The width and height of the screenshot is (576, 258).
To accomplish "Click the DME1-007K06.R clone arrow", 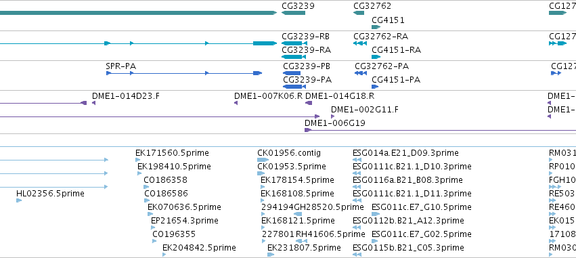I will pyautogui.click(x=236, y=103).
